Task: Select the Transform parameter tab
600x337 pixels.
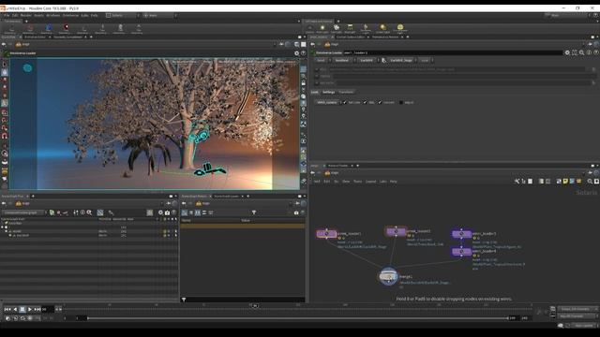Action: click(x=346, y=92)
